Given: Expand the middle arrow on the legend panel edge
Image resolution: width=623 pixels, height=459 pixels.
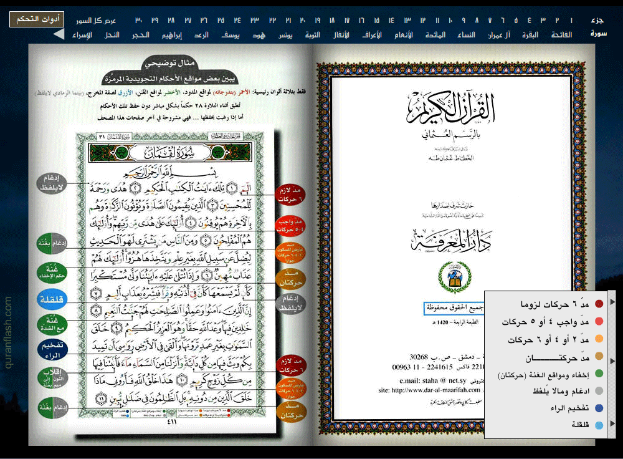Looking at the screenshot, I should pos(613,361).
